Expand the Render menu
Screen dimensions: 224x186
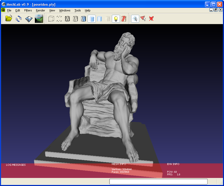(40, 10)
